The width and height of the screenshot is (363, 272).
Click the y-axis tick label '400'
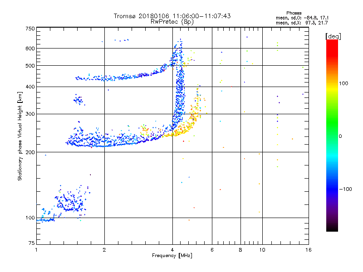coord(30,87)
